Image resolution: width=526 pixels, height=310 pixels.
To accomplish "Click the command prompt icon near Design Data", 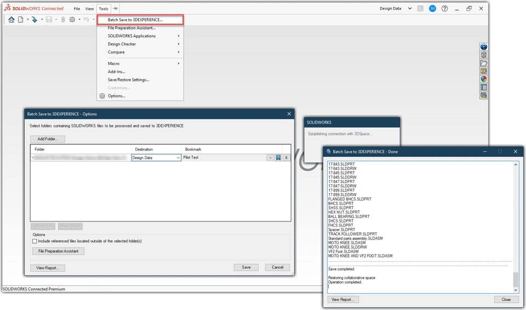I will (x=420, y=9).
